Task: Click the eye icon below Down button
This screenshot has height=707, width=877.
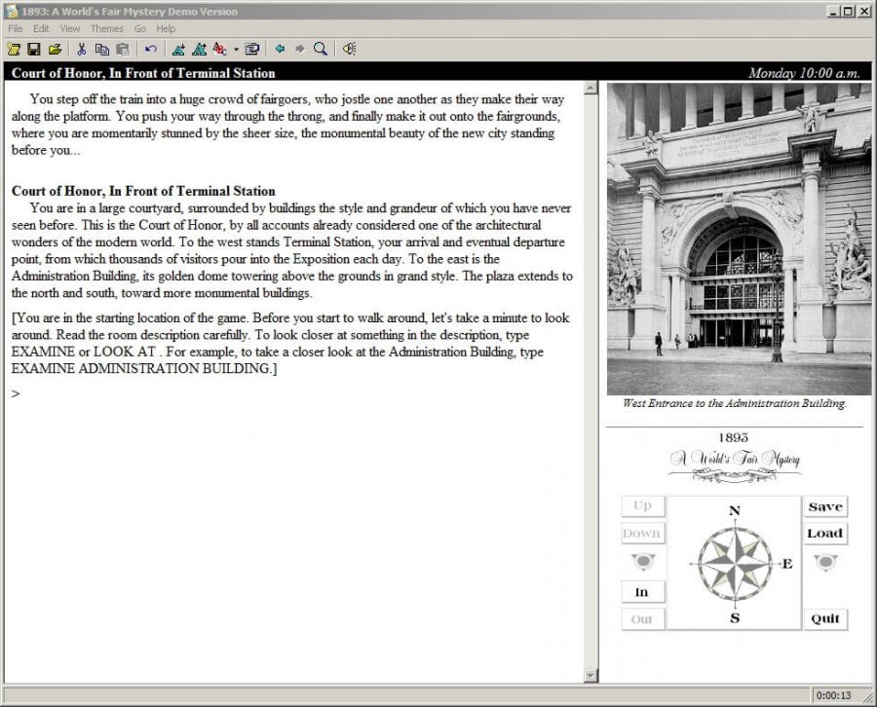Action: [643, 561]
